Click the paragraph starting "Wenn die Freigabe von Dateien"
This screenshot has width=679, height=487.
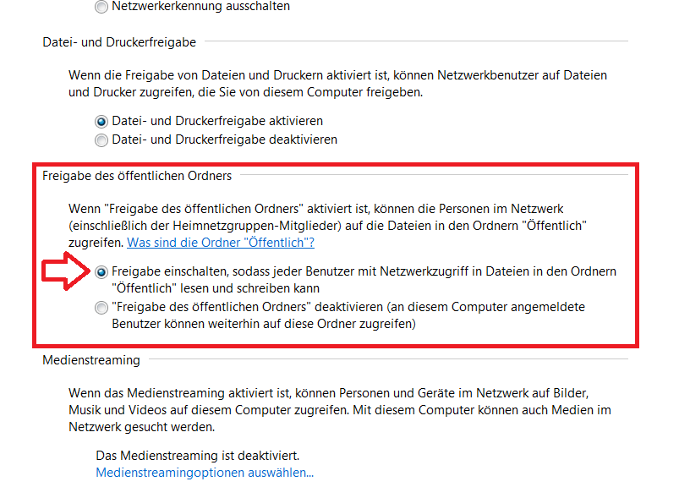(337, 84)
